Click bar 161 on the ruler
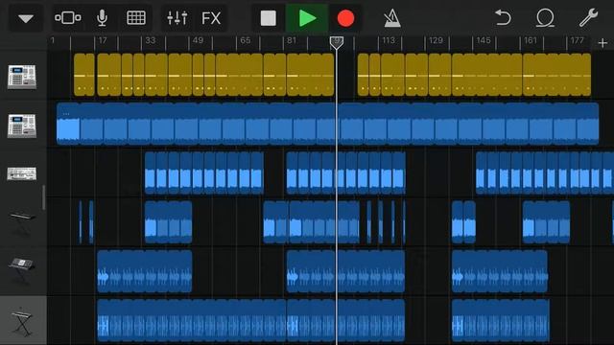The width and height of the screenshot is (614, 345). (531, 40)
